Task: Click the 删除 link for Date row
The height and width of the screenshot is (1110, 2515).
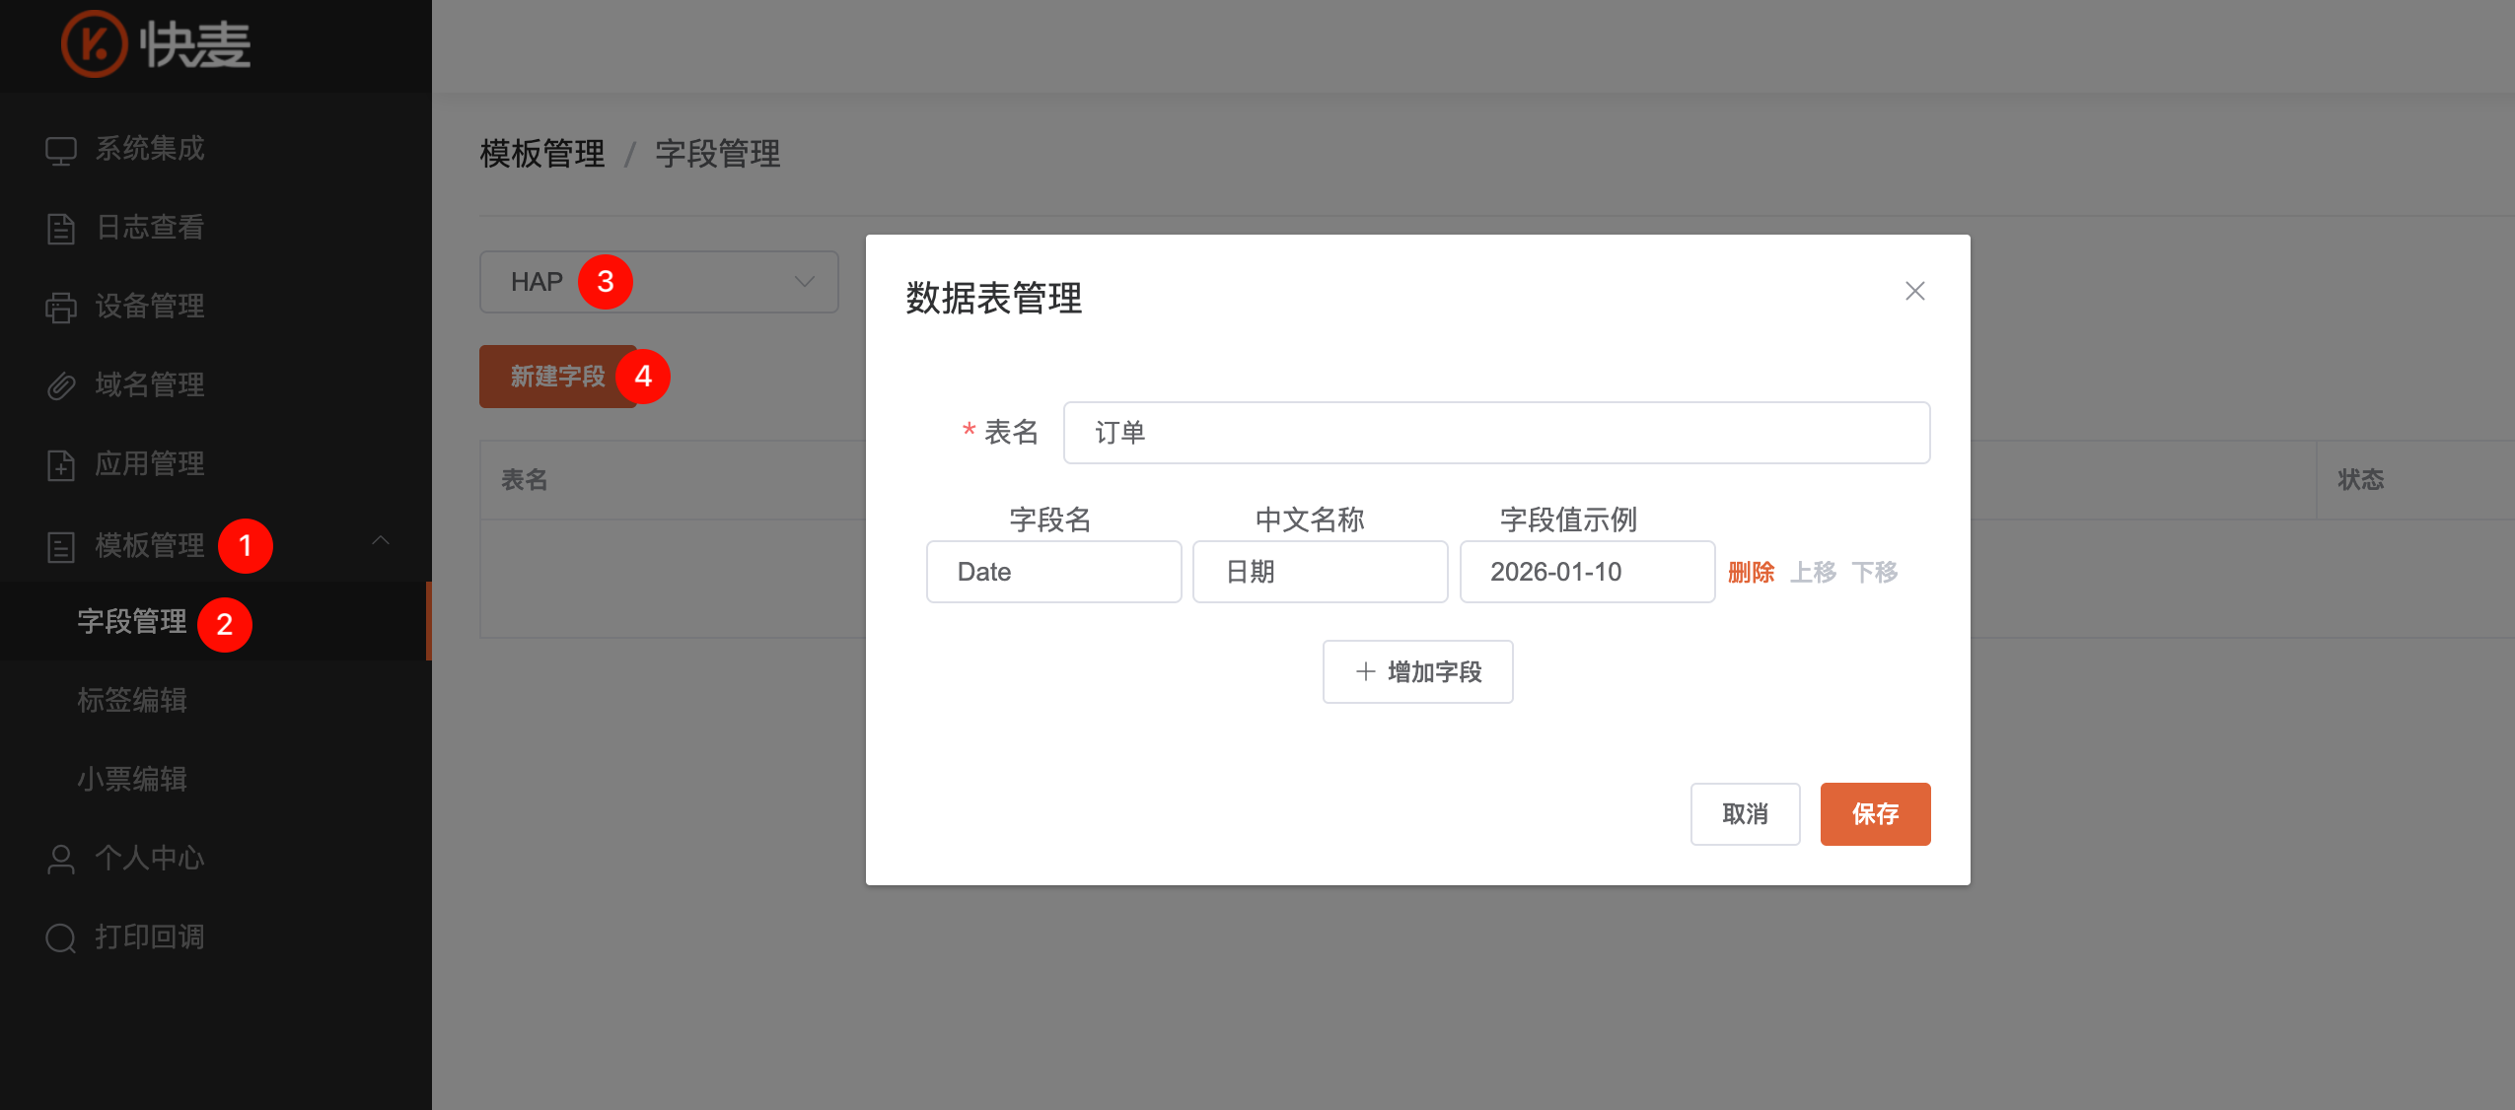Action: [1750, 572]
